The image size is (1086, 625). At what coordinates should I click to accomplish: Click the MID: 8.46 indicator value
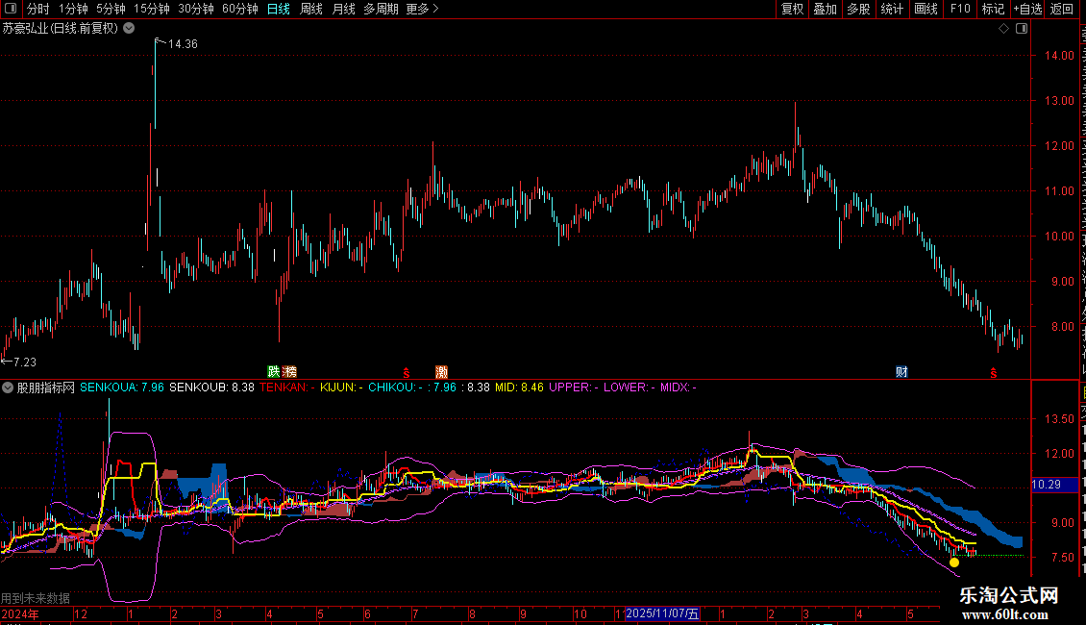point(519,387)
